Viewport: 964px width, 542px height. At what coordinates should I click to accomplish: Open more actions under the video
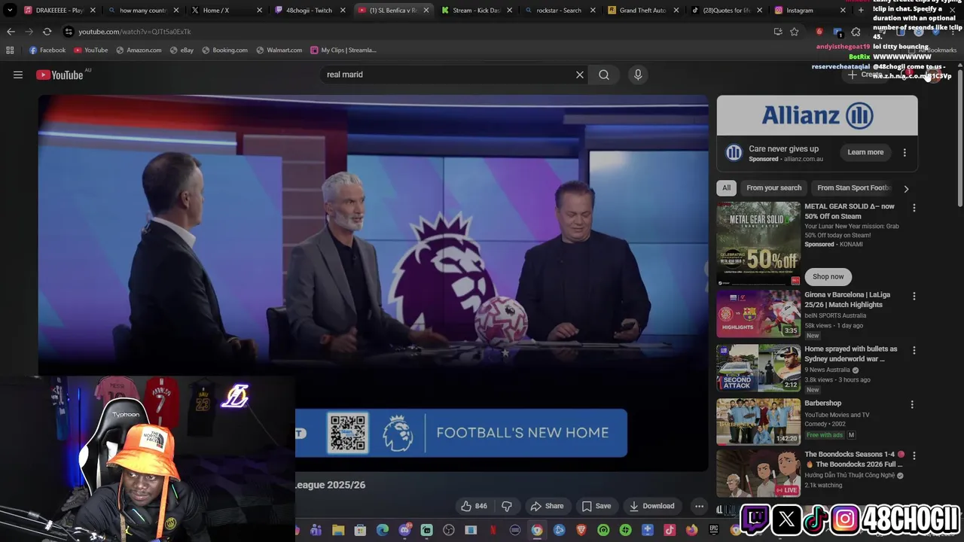(x=700, y=506)
